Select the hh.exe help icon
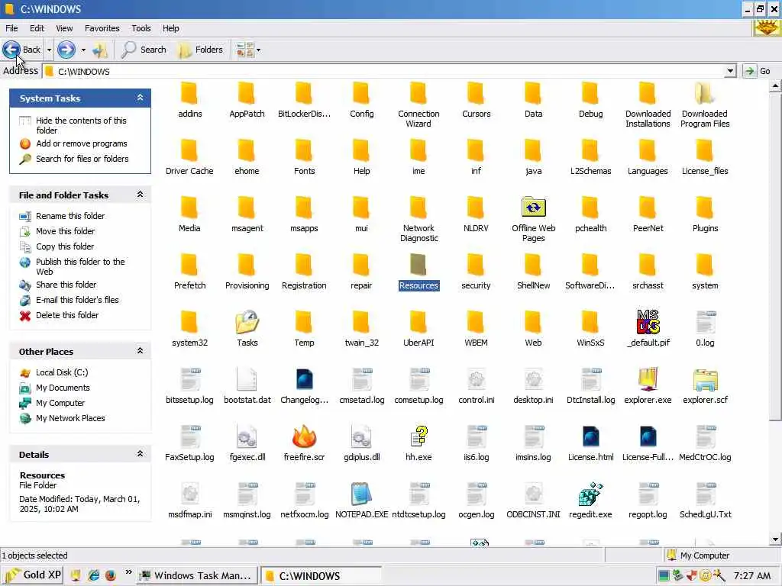The height and width of the screenshot is (586, 782). click(419, 436)
